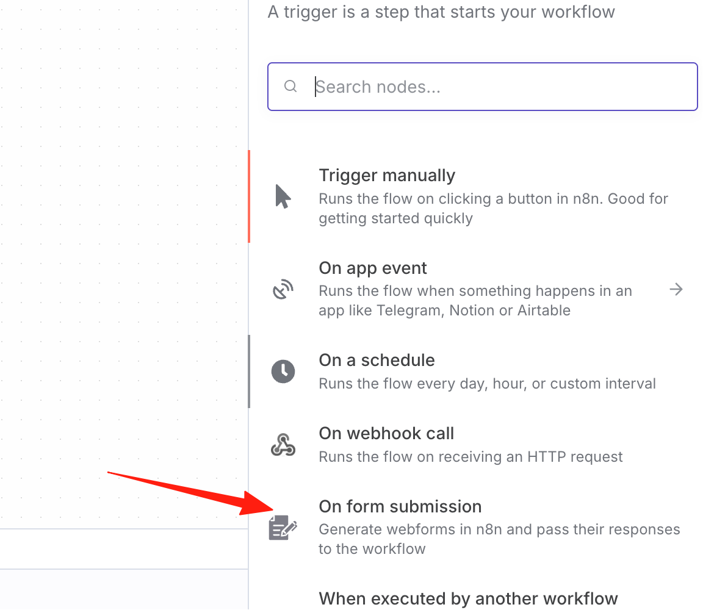The height and width of the screenshot is (610, 703).
Task: Click the gray scrollbar on panel edge
Action: click(249, 371)
